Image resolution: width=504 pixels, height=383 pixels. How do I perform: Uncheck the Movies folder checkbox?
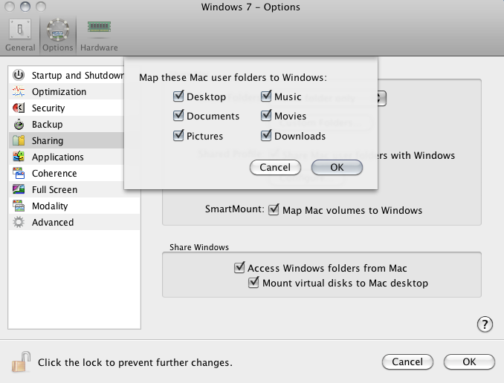(x=266, y=115)
